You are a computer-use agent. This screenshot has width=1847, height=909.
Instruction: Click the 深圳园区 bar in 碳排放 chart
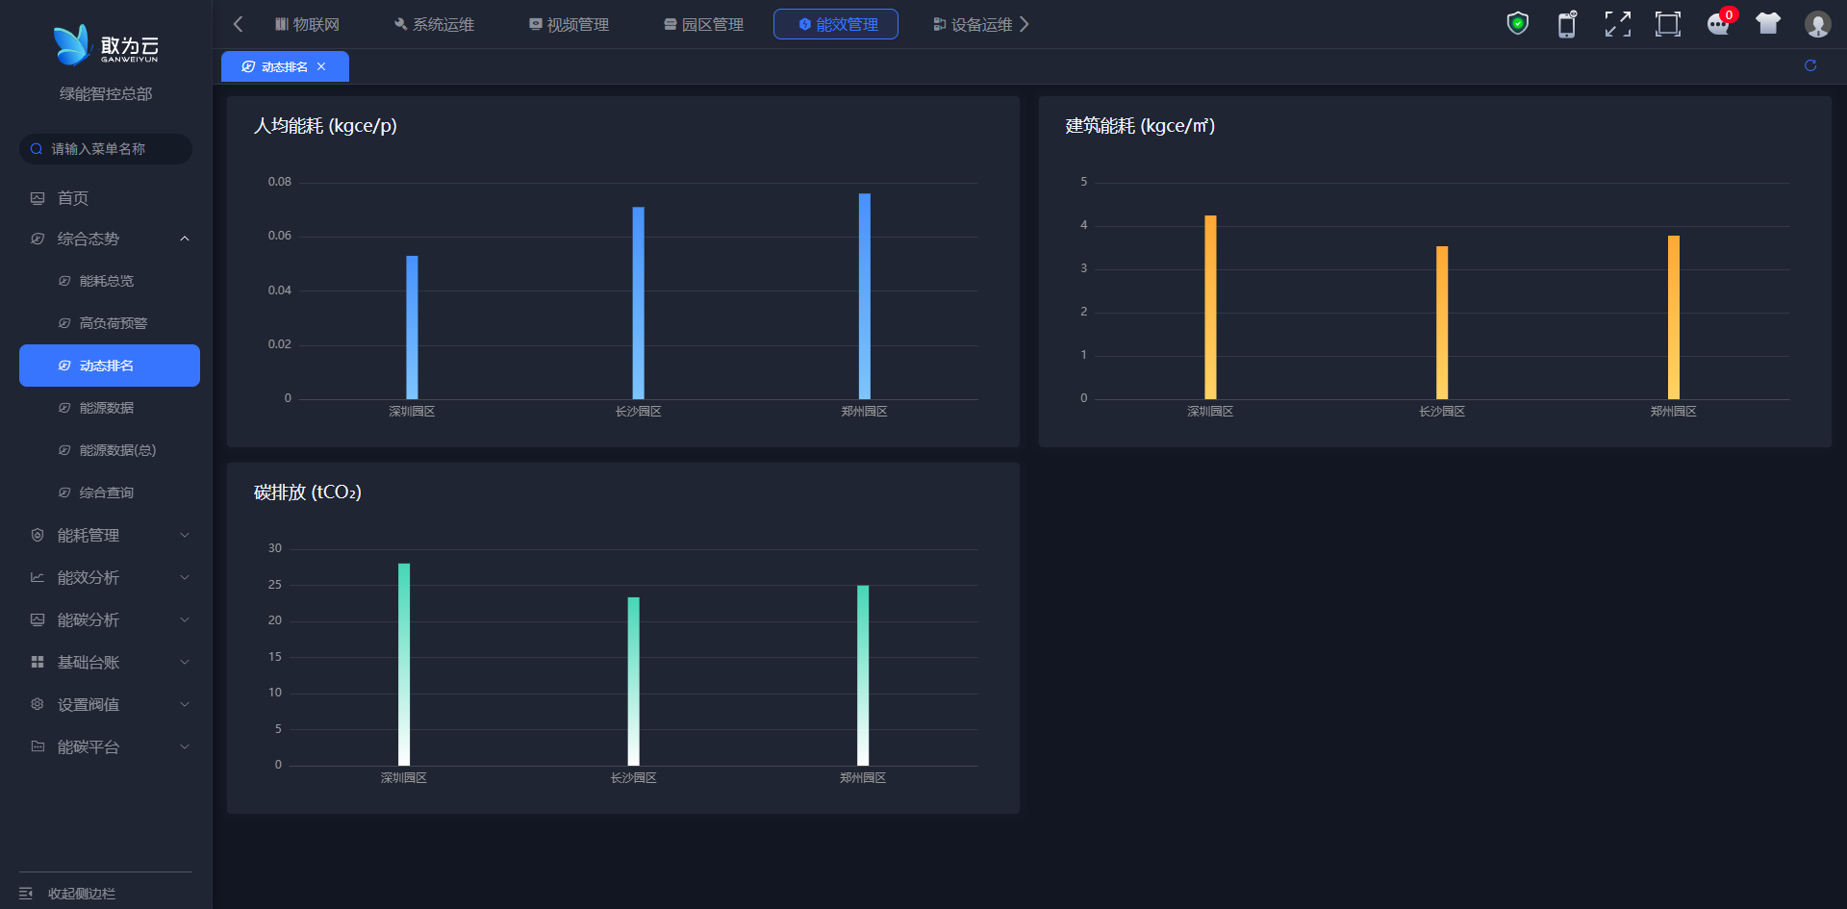pyautogui.click(x=404, y=665)
